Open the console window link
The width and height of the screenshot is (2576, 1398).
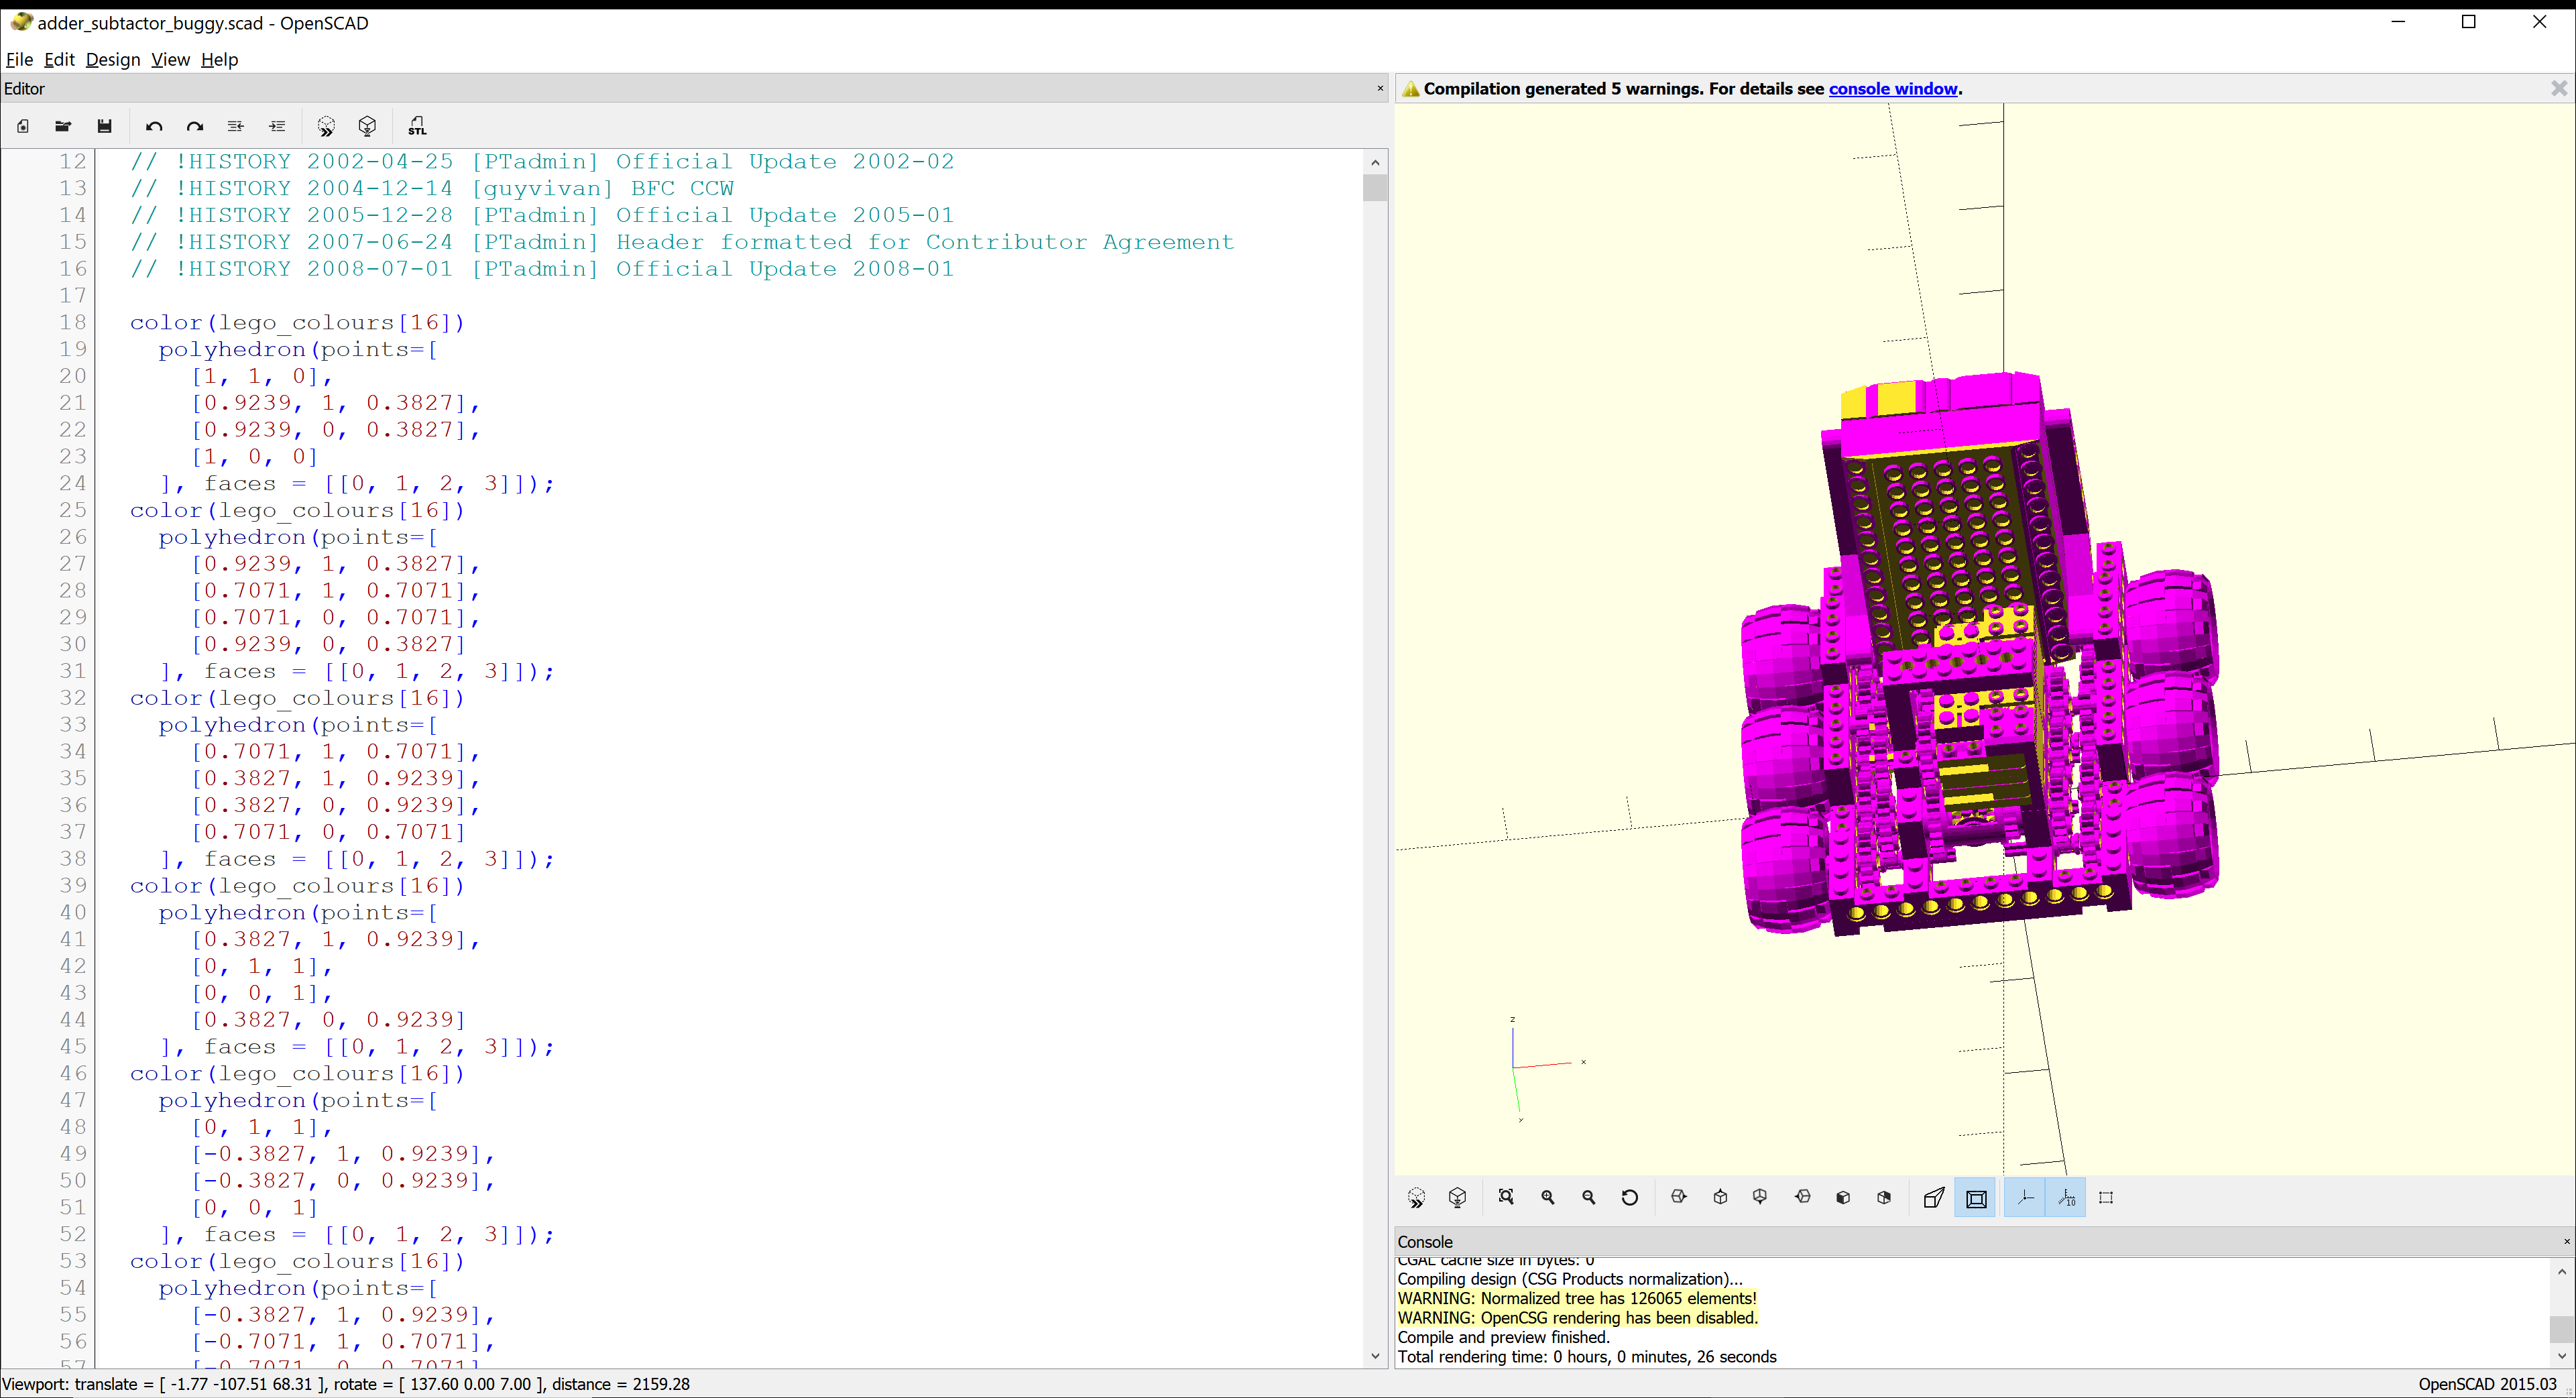click(x=1892, y=88)
